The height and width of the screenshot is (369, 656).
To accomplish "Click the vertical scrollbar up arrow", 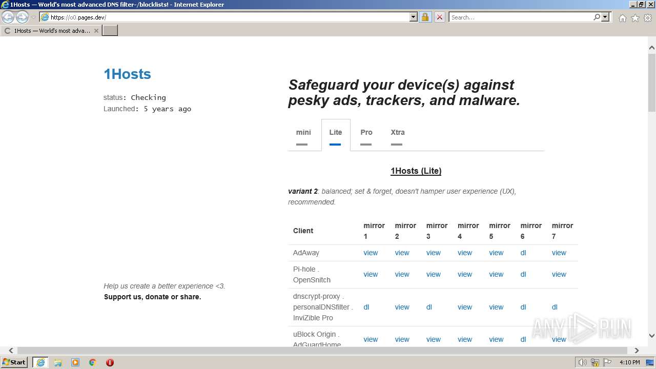I will [652, 48].
